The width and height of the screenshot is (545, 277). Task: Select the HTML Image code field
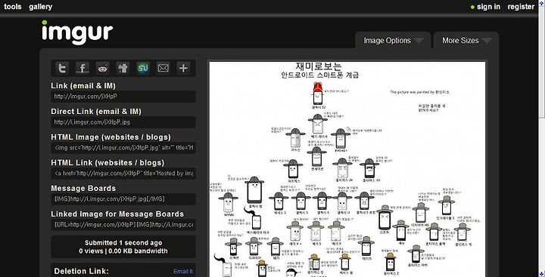[x=123, y=148]
